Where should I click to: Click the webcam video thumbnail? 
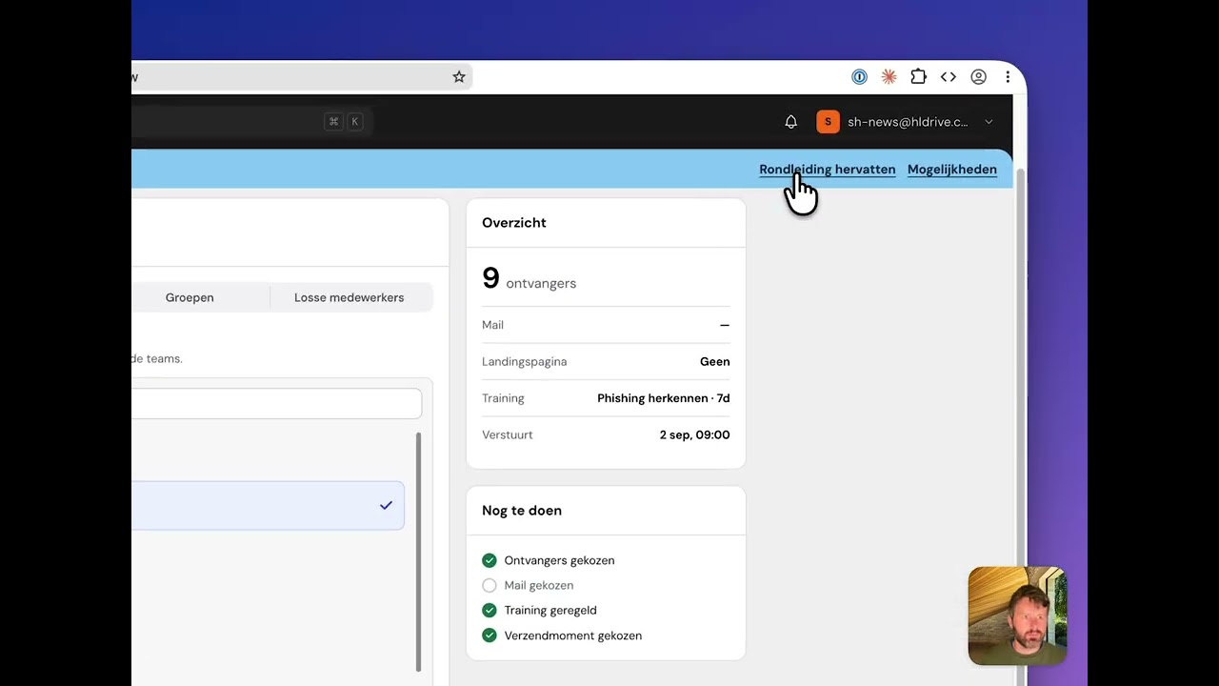click(x=1017, y=615)
